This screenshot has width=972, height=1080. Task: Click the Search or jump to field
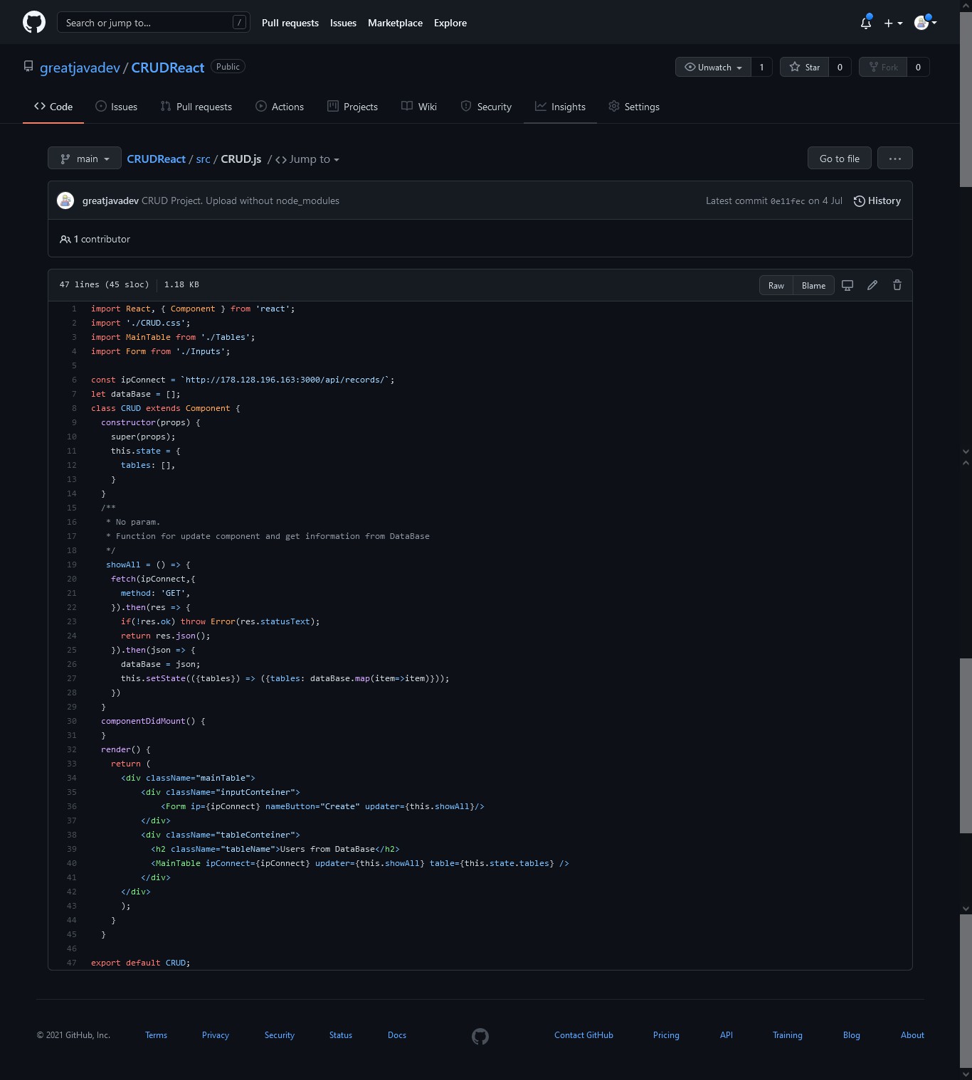(153, 23)
